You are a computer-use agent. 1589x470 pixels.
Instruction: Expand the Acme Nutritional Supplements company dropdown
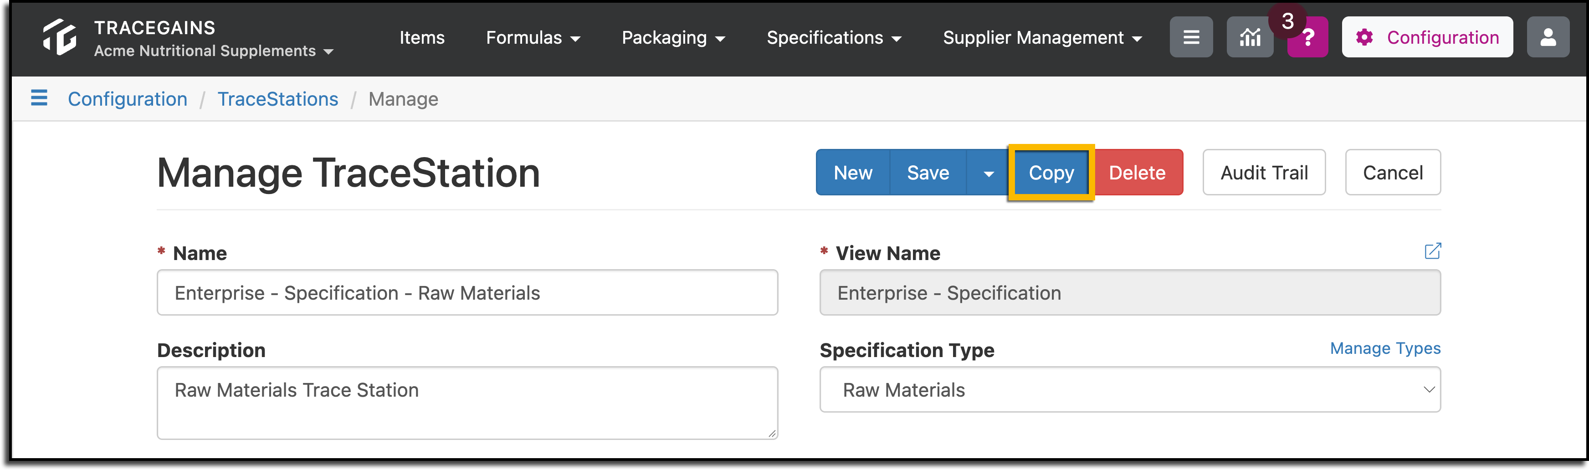(x=213, y=51)
